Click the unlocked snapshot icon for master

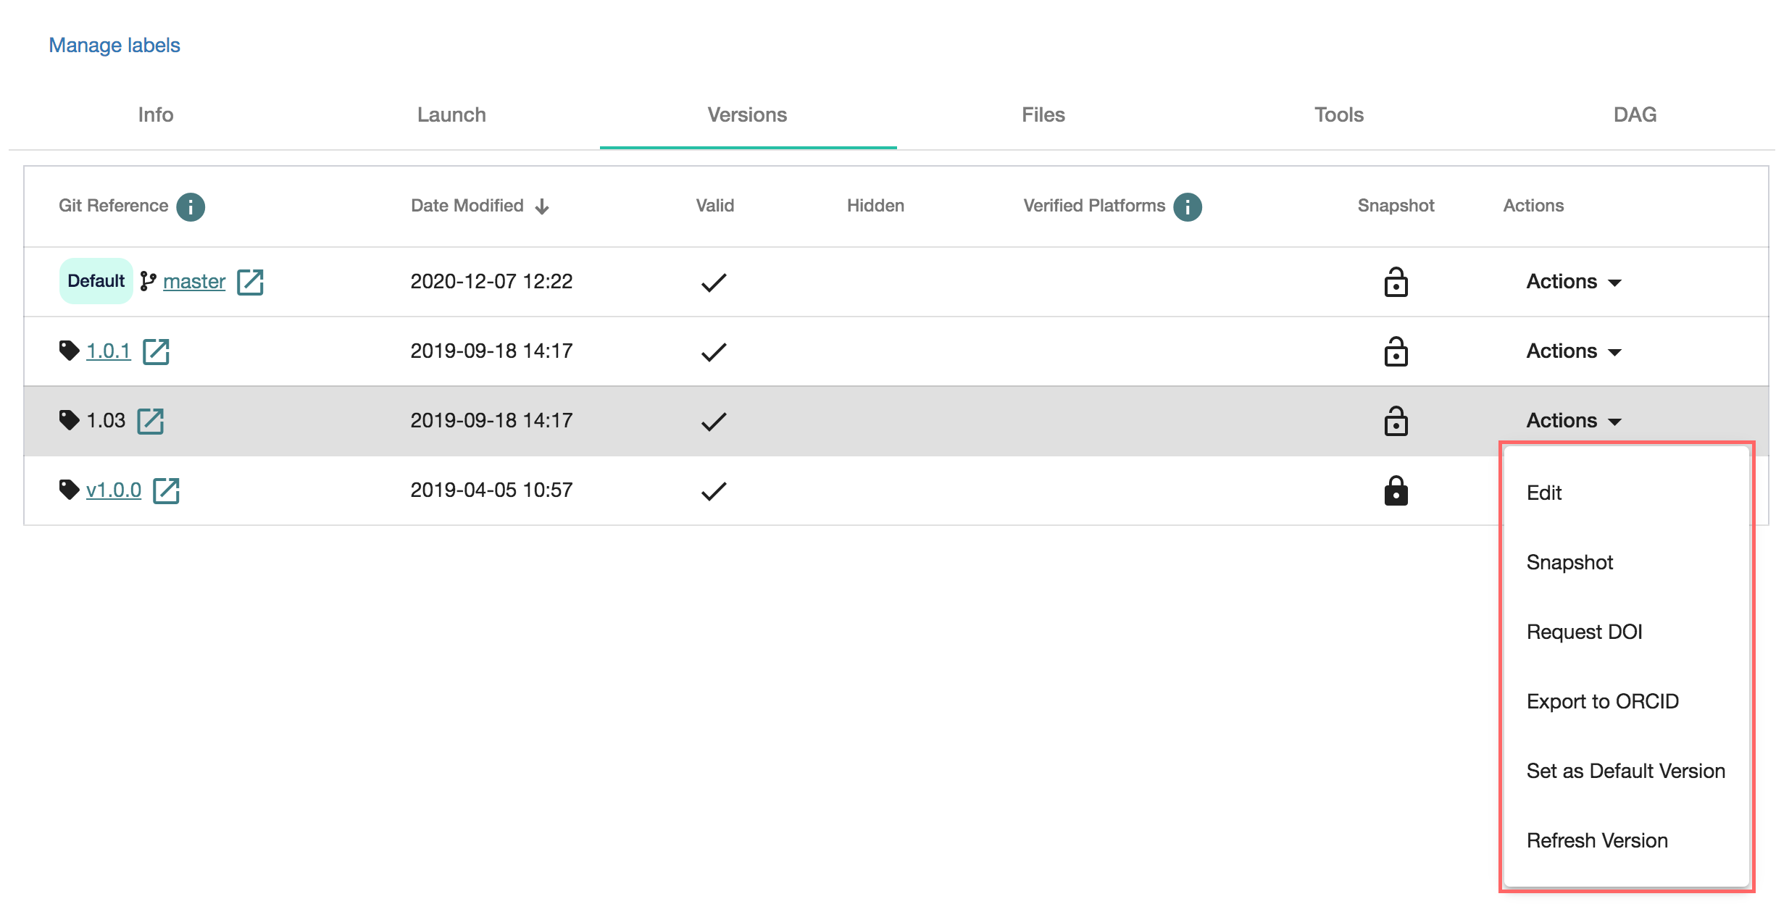pyautogui.click(x=1396, y=283)
